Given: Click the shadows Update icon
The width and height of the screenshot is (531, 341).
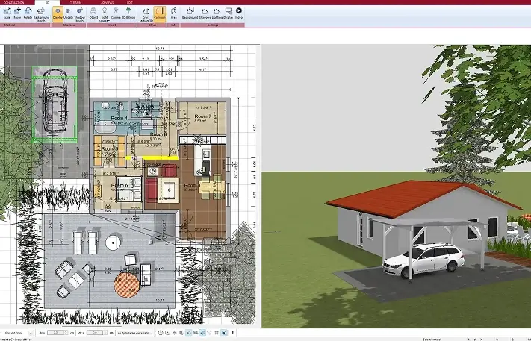Looking at the screenshot, I should [x=68, y=13].
